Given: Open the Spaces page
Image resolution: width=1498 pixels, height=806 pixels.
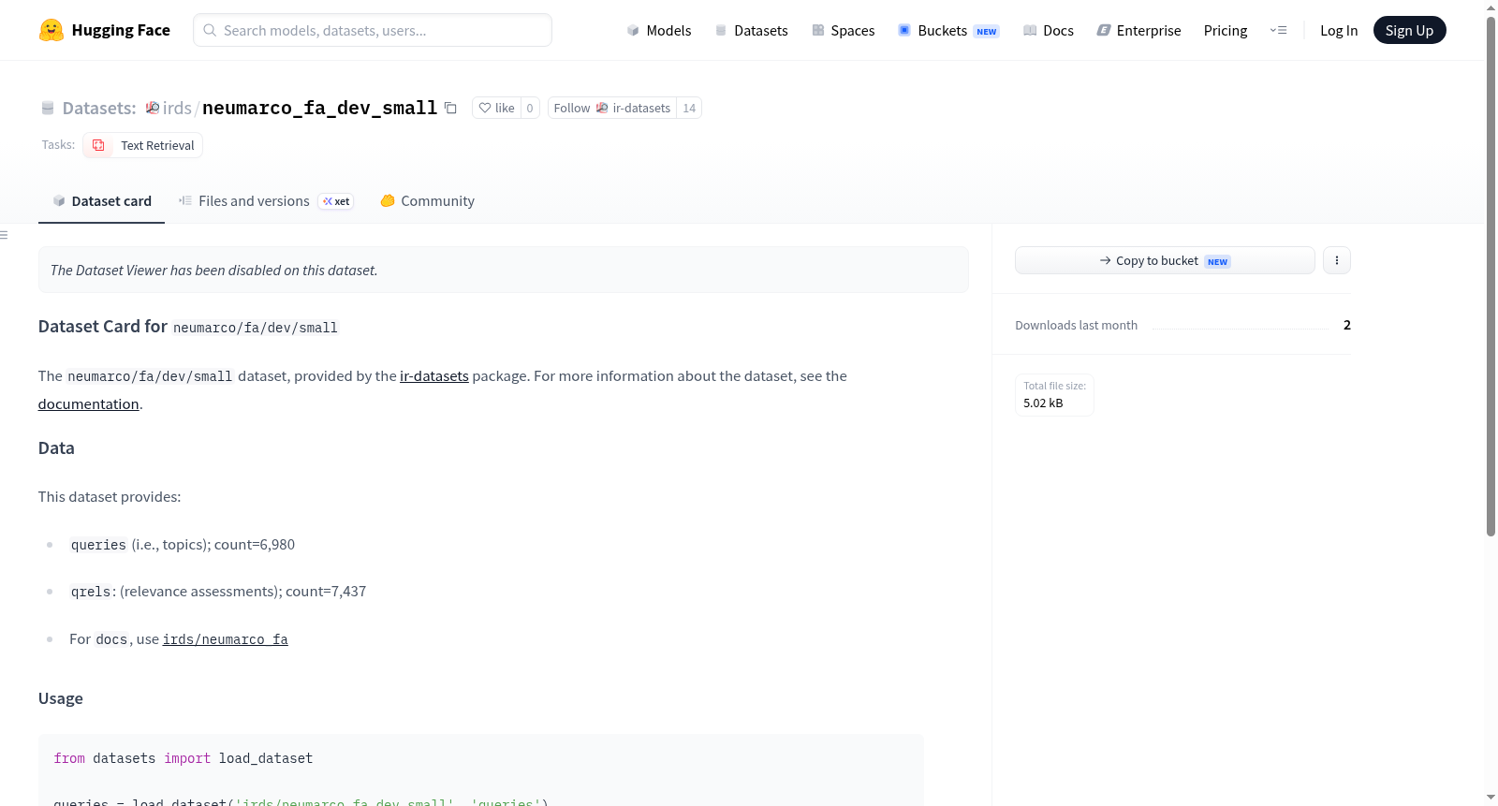Looking at the screenshot, I should click(x=844, y=30).
